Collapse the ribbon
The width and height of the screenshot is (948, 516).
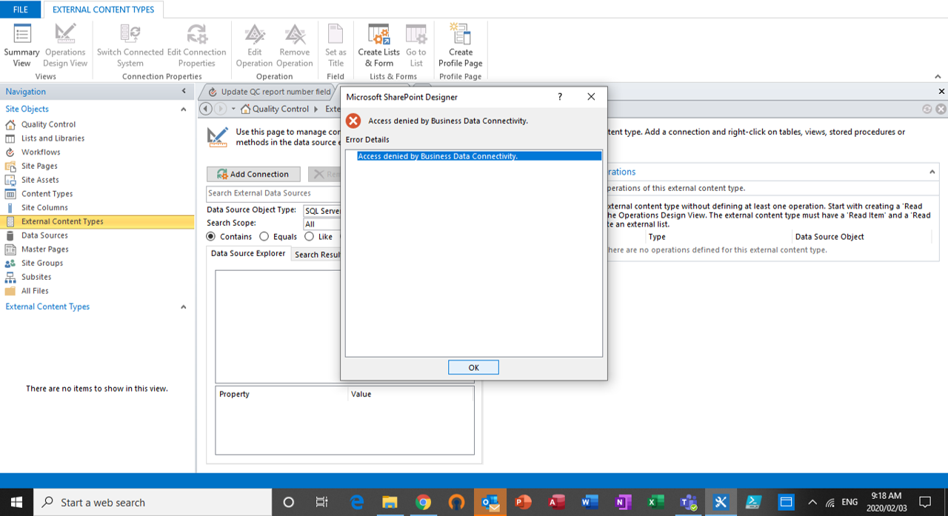pyautogui.click(x=938, y=77)
